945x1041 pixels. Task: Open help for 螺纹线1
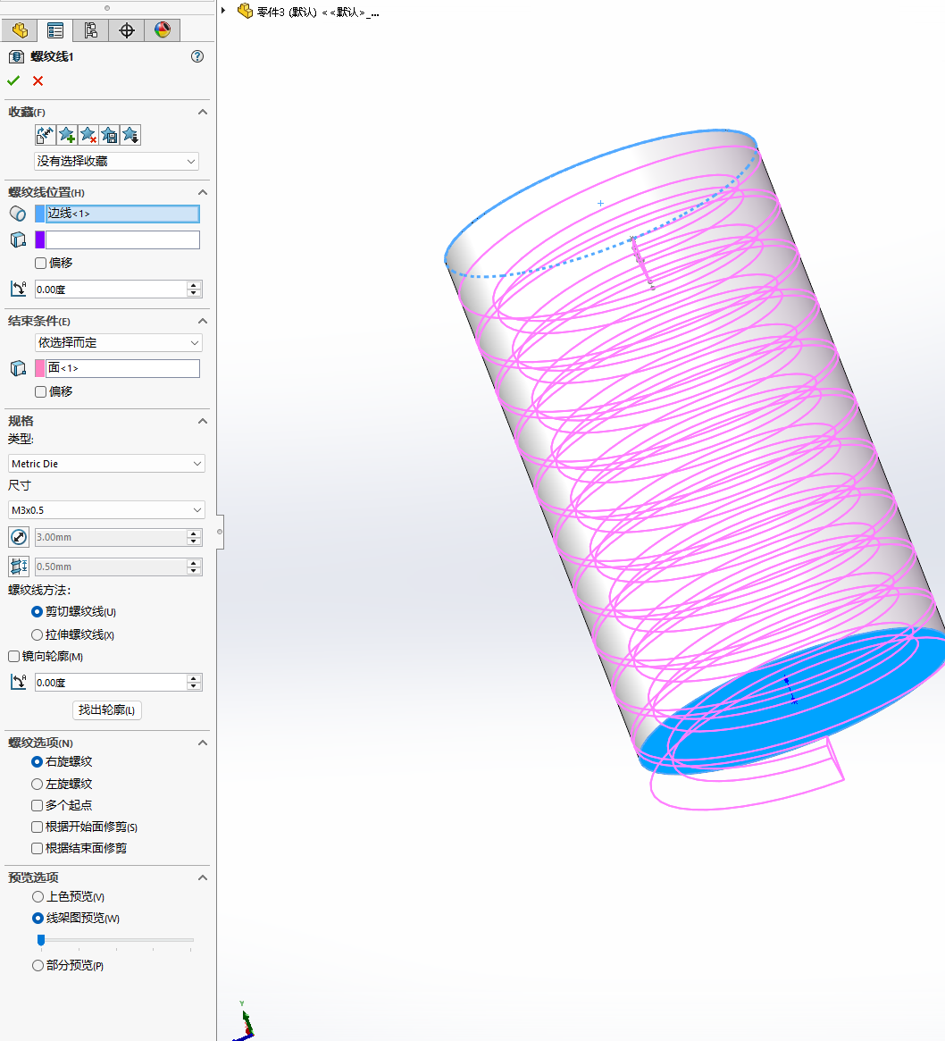tap(197, 56)
